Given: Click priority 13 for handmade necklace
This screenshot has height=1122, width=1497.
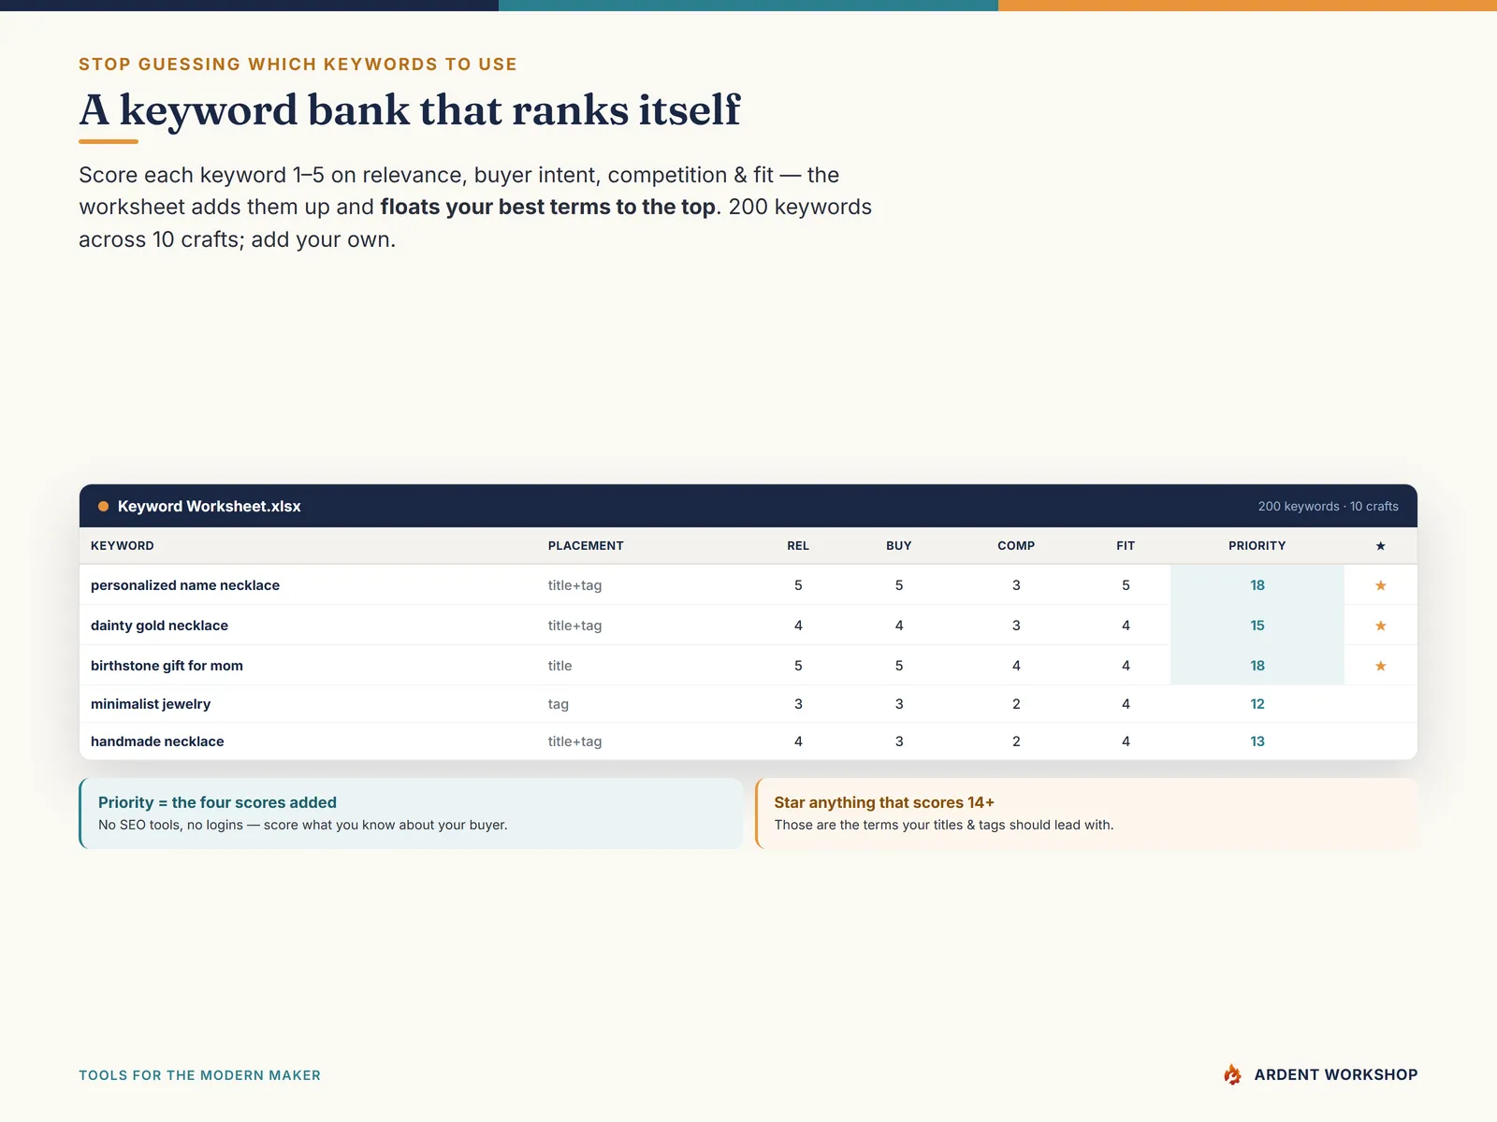Looking at the screenshot, I should (x=1257, y=741).
